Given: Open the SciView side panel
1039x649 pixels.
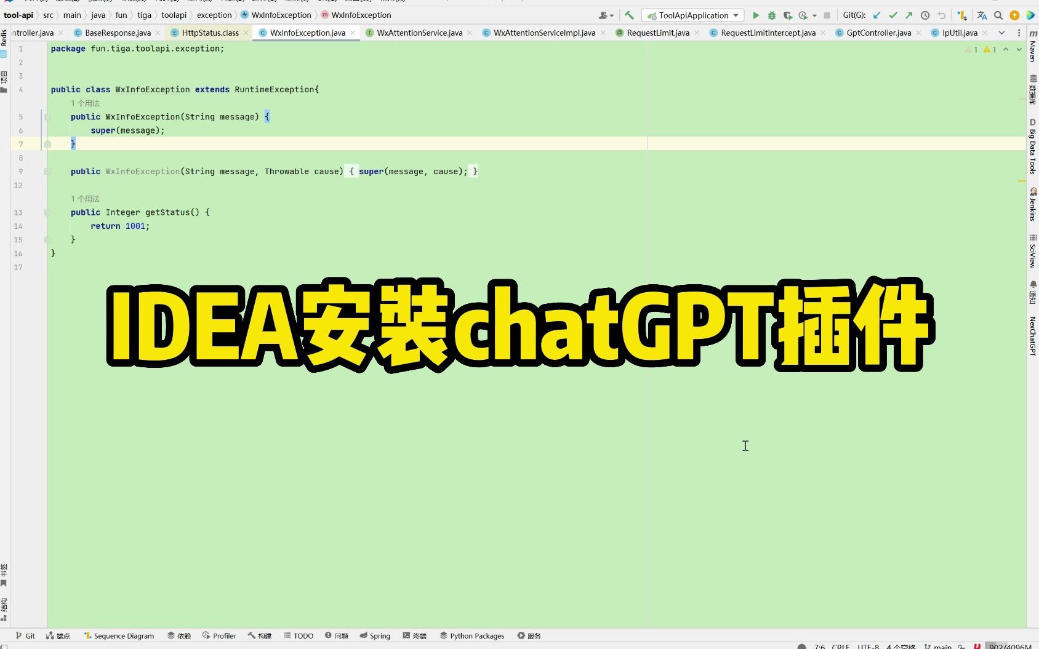Looking at the screenshot, I should click(1033, 252).
